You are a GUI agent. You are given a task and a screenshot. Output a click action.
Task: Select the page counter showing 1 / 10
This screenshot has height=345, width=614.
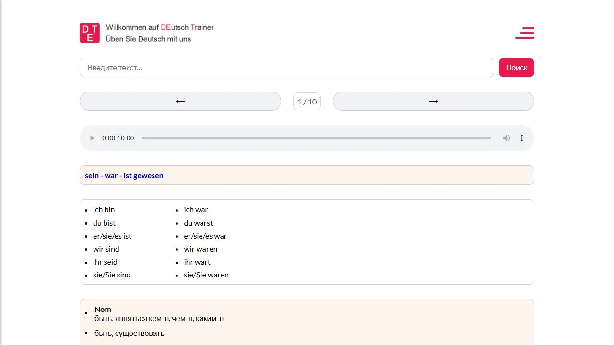(307, 101)
